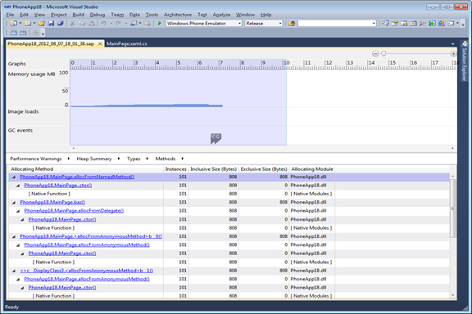472x314 pixels.
Task: Click the timeline zoom in plus icon
Action: coord(453,53)
